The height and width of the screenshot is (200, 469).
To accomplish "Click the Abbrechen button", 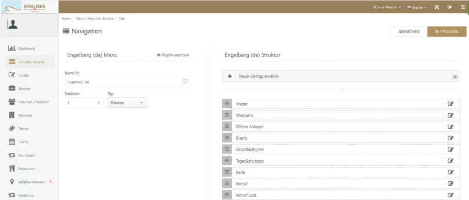I will point(409,32).
